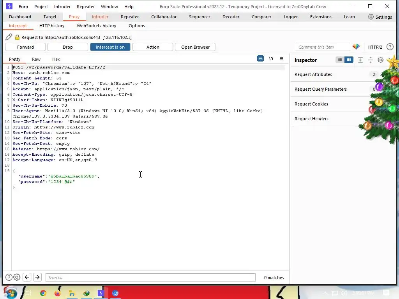
Task: Switch to the Target tab
Action: click(50, 17)
